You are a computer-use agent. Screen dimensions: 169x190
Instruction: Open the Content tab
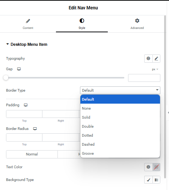[28, 24]
